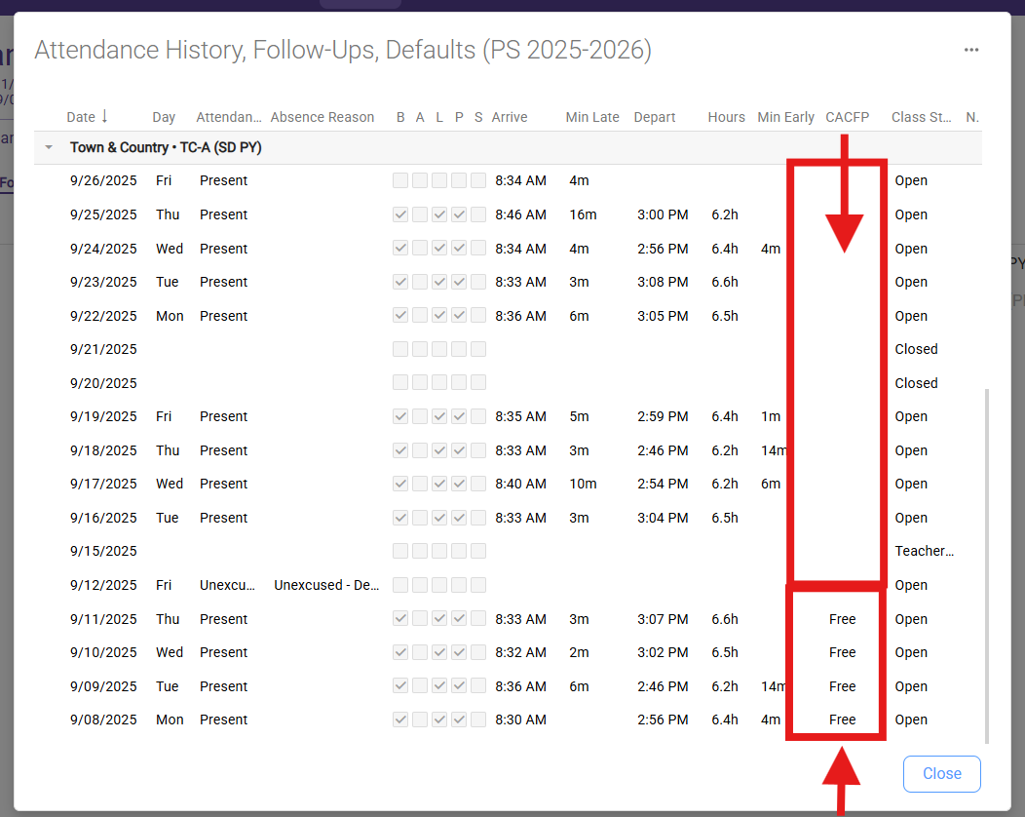Toggle the A checkbox for 9/12/2025
This screenshot has height=817, width=1025.
[420, 585]
